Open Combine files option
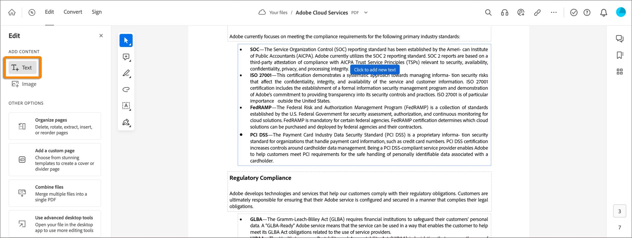Screen dimensions: 632x238 (x=55, y=193)
